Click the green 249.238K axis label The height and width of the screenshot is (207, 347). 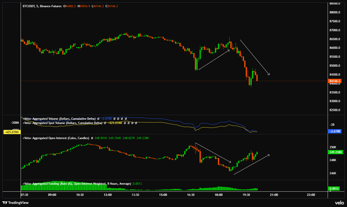click(336, 152)
